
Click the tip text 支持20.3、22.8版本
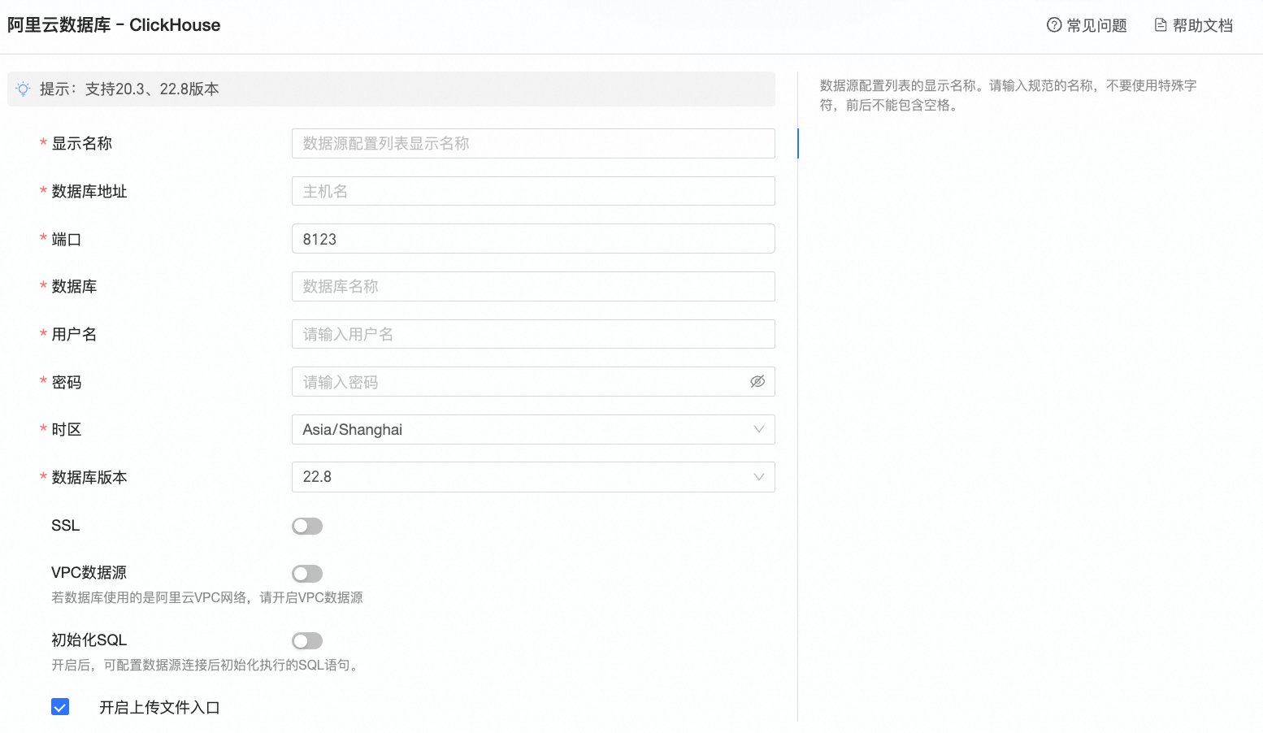[x=152, y=89]
